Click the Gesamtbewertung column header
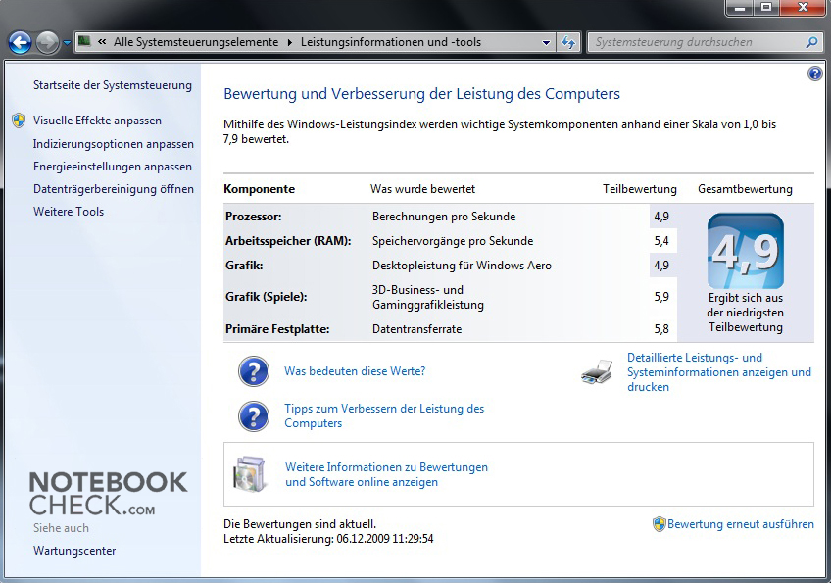Screen dimensions: 831x583 point(745,189)
